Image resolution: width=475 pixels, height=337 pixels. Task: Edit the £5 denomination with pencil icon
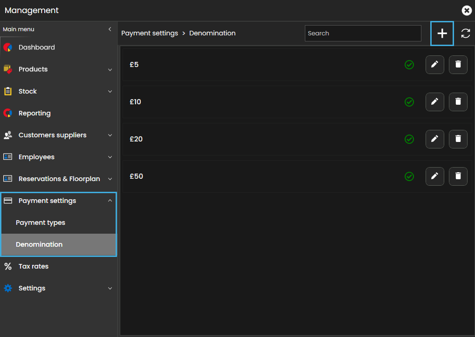tap(434, 65)
